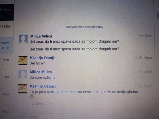Screen dimensions: 159x119
Task: Click the x icon under the :59pm conversation
Action: pyautogui.click(x=8, y=48)
